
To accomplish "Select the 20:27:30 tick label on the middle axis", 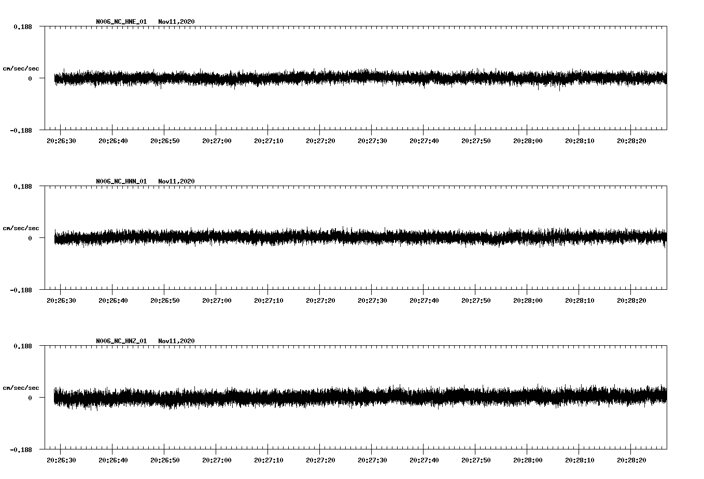I will 372,299.
